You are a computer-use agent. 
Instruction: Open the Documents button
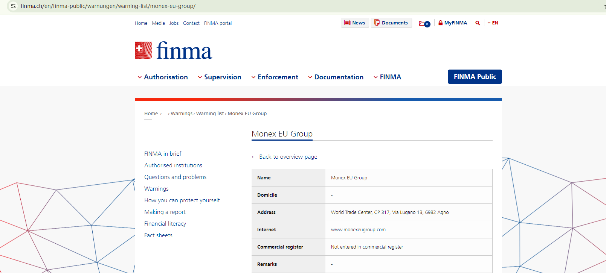click(391, 23)
